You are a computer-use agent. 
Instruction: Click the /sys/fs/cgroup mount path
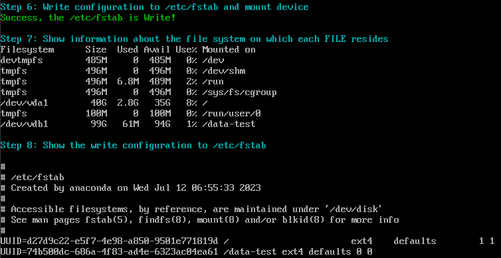[239, 92]
